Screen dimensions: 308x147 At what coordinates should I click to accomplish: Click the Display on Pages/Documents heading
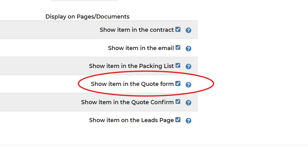coord(88,17)
